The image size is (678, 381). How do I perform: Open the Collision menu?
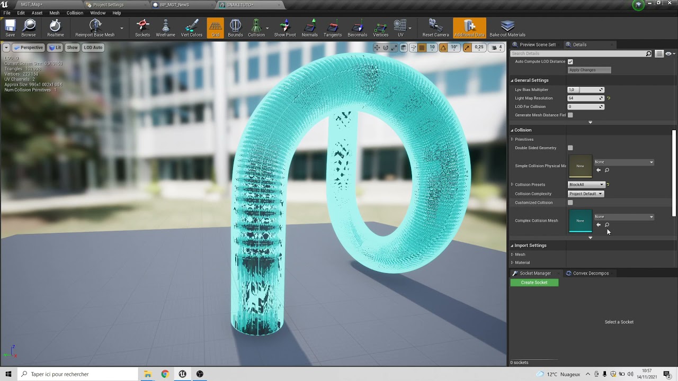[75, 13]
